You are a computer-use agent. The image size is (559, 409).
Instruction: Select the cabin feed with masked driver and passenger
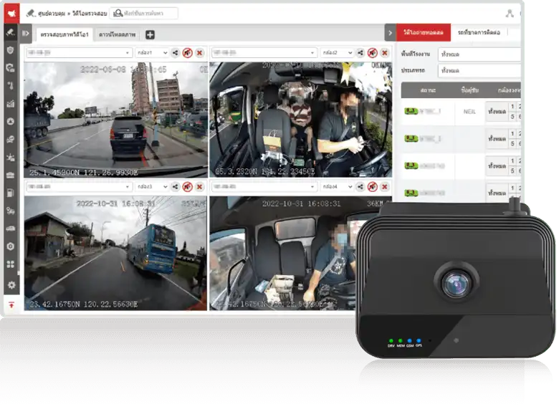(x=300, y=120)
